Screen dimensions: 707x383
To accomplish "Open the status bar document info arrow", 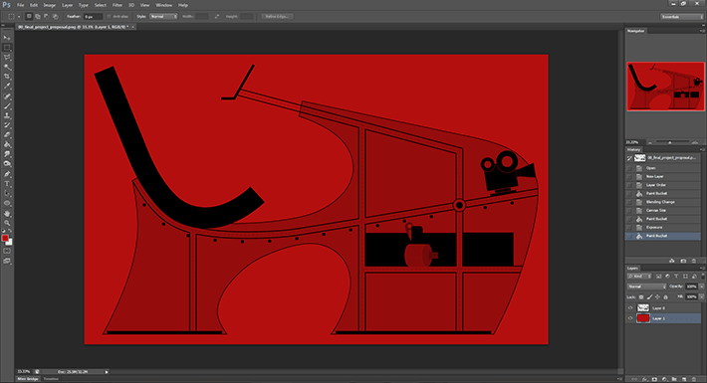I will (107, 372).
